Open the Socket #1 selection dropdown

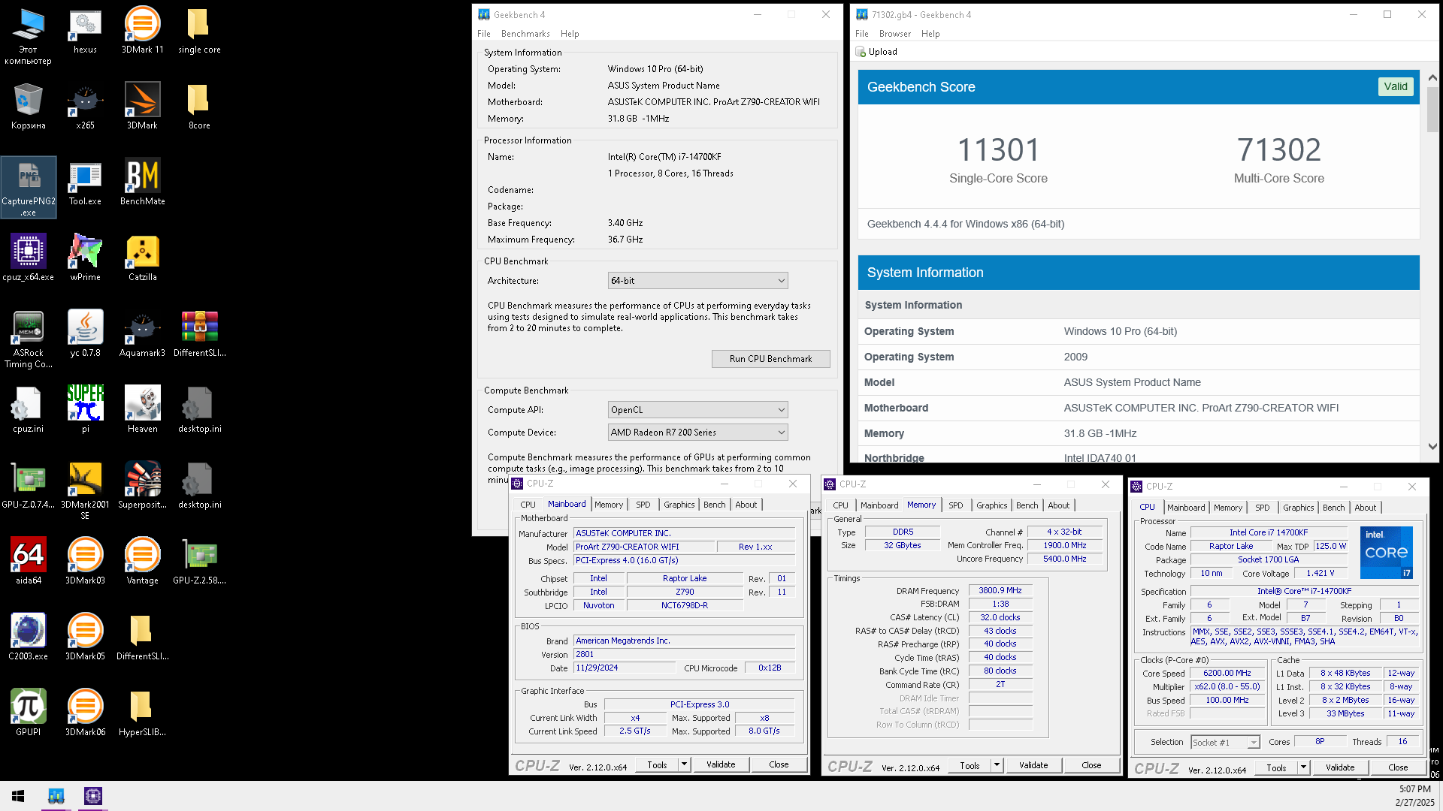[x=1225, y=743]
